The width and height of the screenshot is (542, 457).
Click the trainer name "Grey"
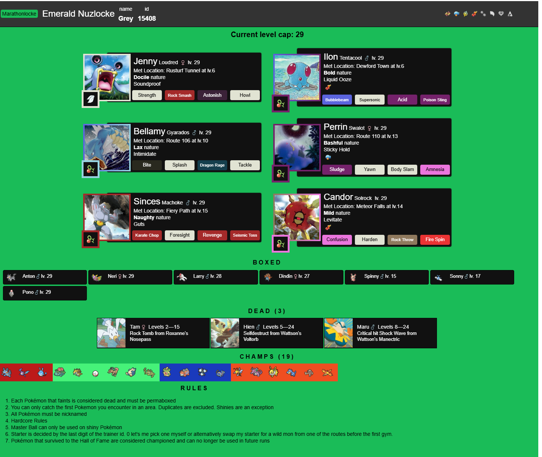(x=126, y=19)
